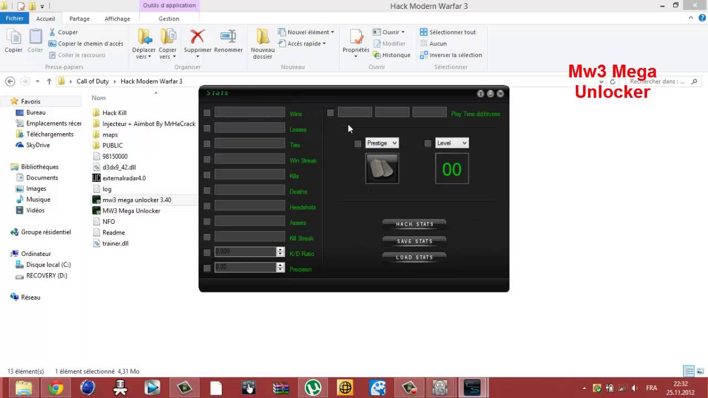This screenshot has height=398, width=708.
Task: Select the Accueil tab
Action: (x=46, y=18)
